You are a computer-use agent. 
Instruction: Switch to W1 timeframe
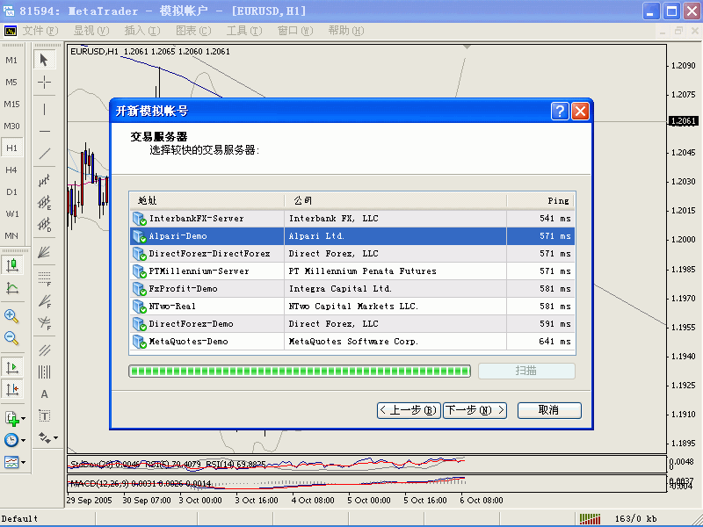(11, 213)
